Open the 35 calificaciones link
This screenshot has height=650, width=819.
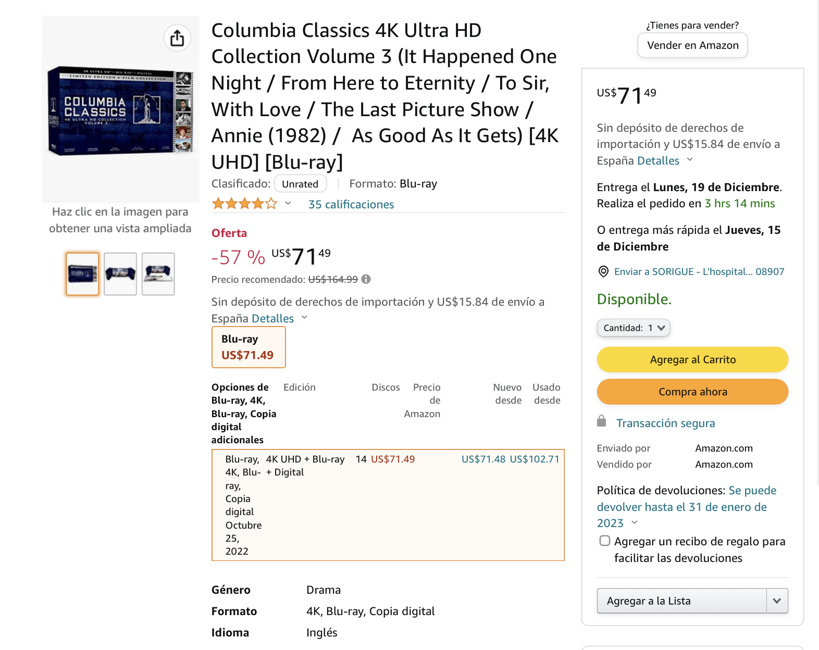pos(351,204)
